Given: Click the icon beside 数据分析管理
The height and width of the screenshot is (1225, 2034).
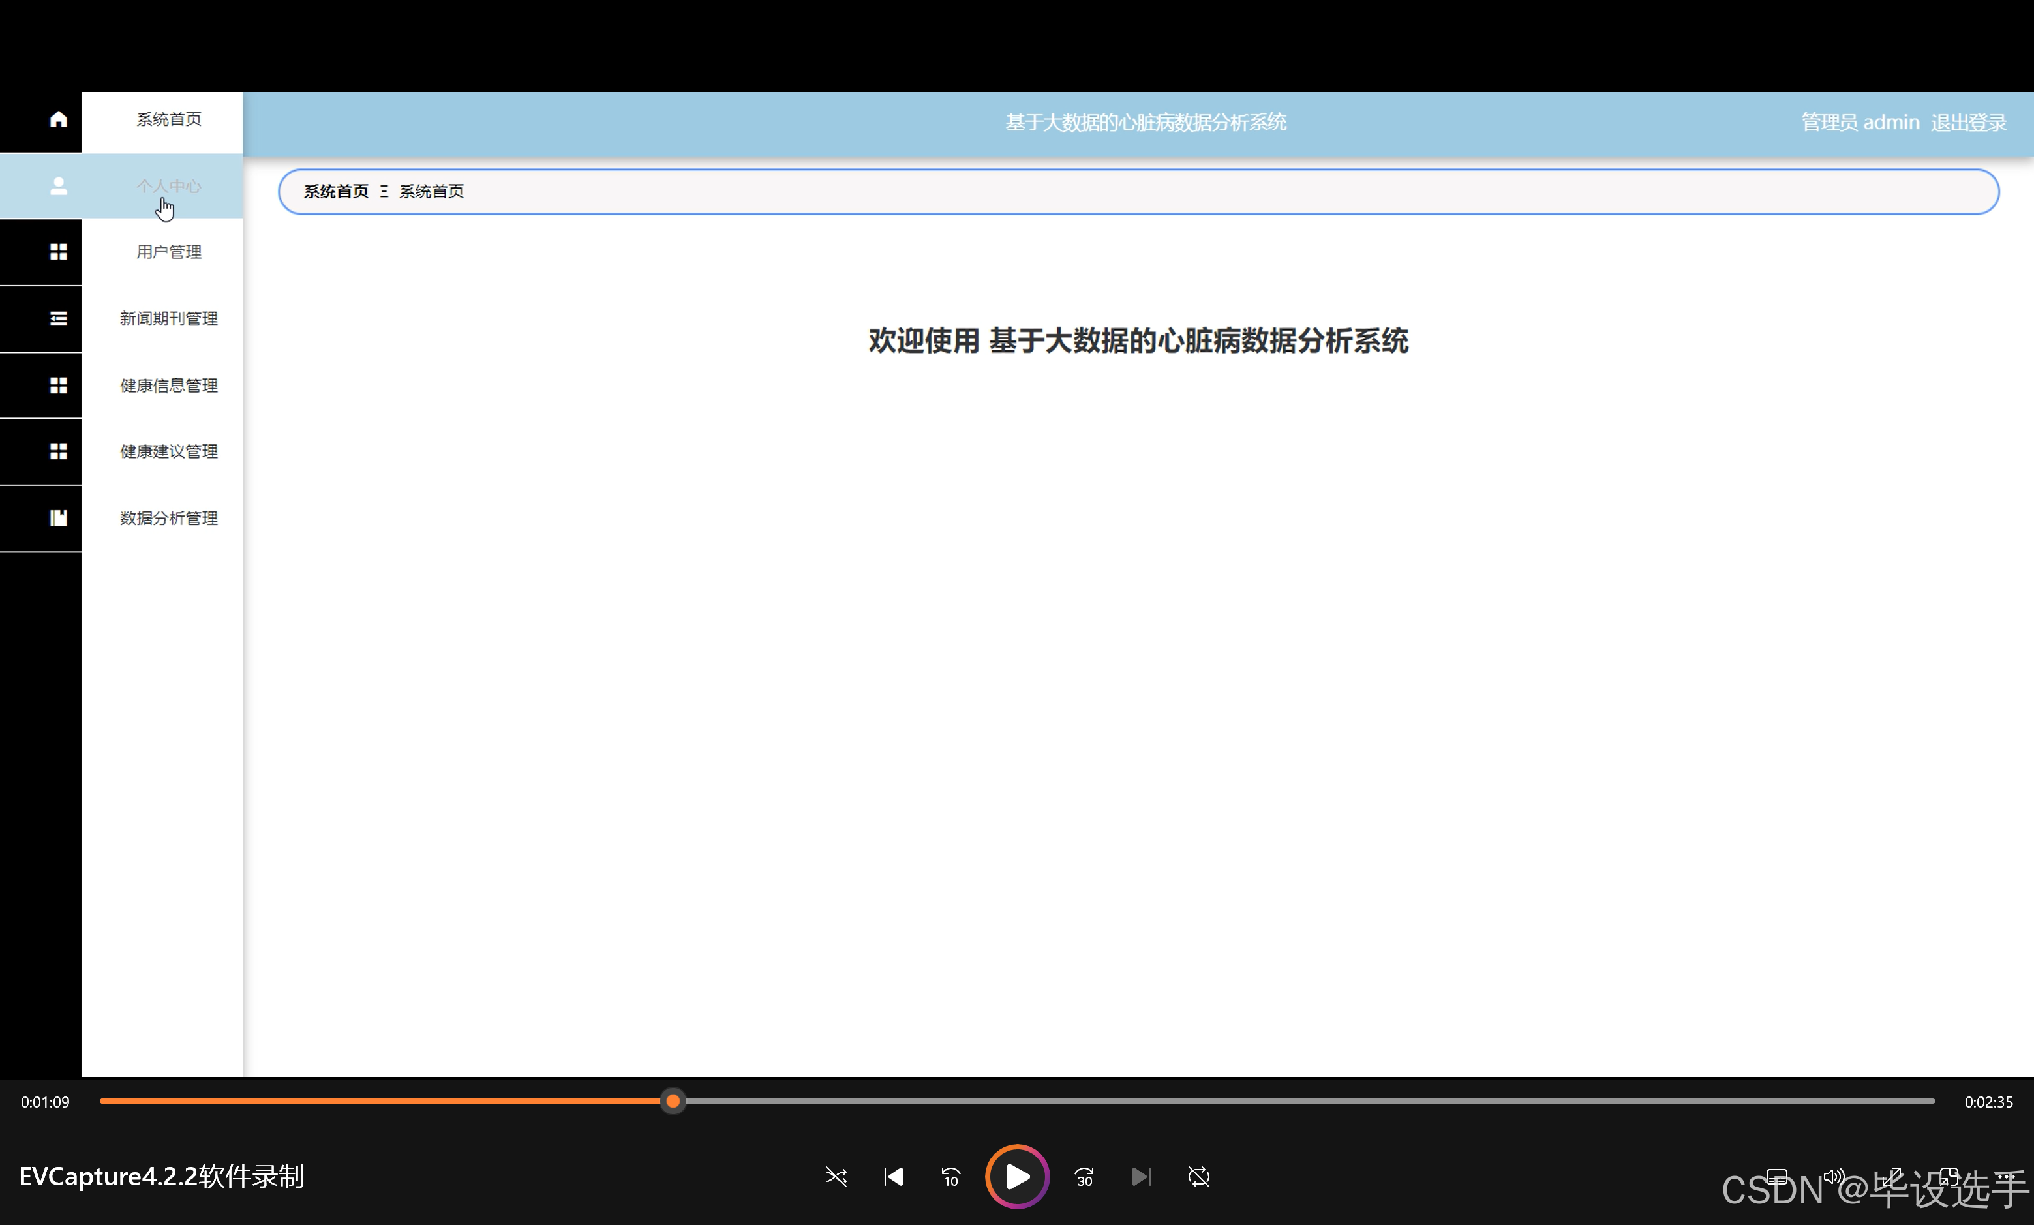Looking at the screenshot, I should pos(59,519).
